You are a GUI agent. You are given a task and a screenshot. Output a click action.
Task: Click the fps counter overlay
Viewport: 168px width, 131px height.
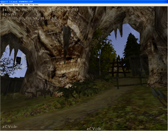(9, 14)
